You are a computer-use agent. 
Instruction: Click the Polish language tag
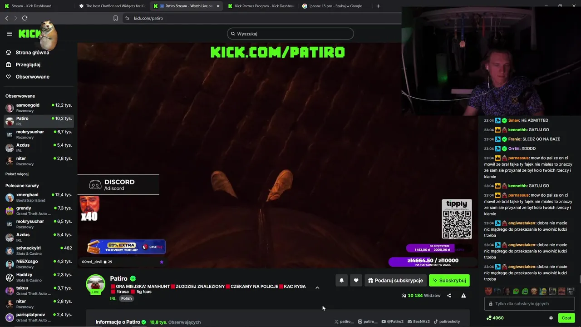click(126, 298)
